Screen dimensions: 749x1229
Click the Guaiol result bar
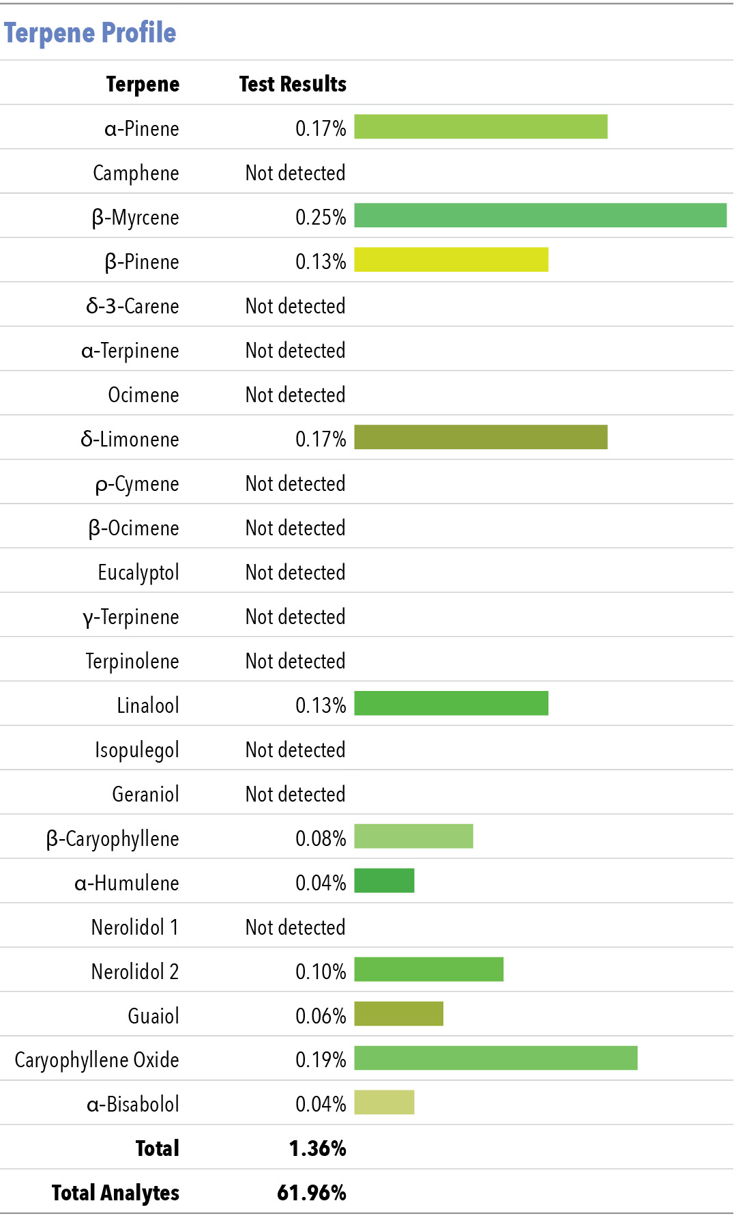pos(399,1014)
